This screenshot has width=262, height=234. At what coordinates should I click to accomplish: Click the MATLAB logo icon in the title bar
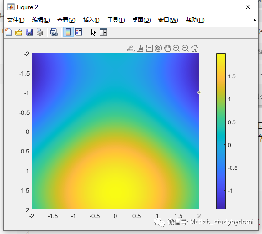(x=11, y=7)
